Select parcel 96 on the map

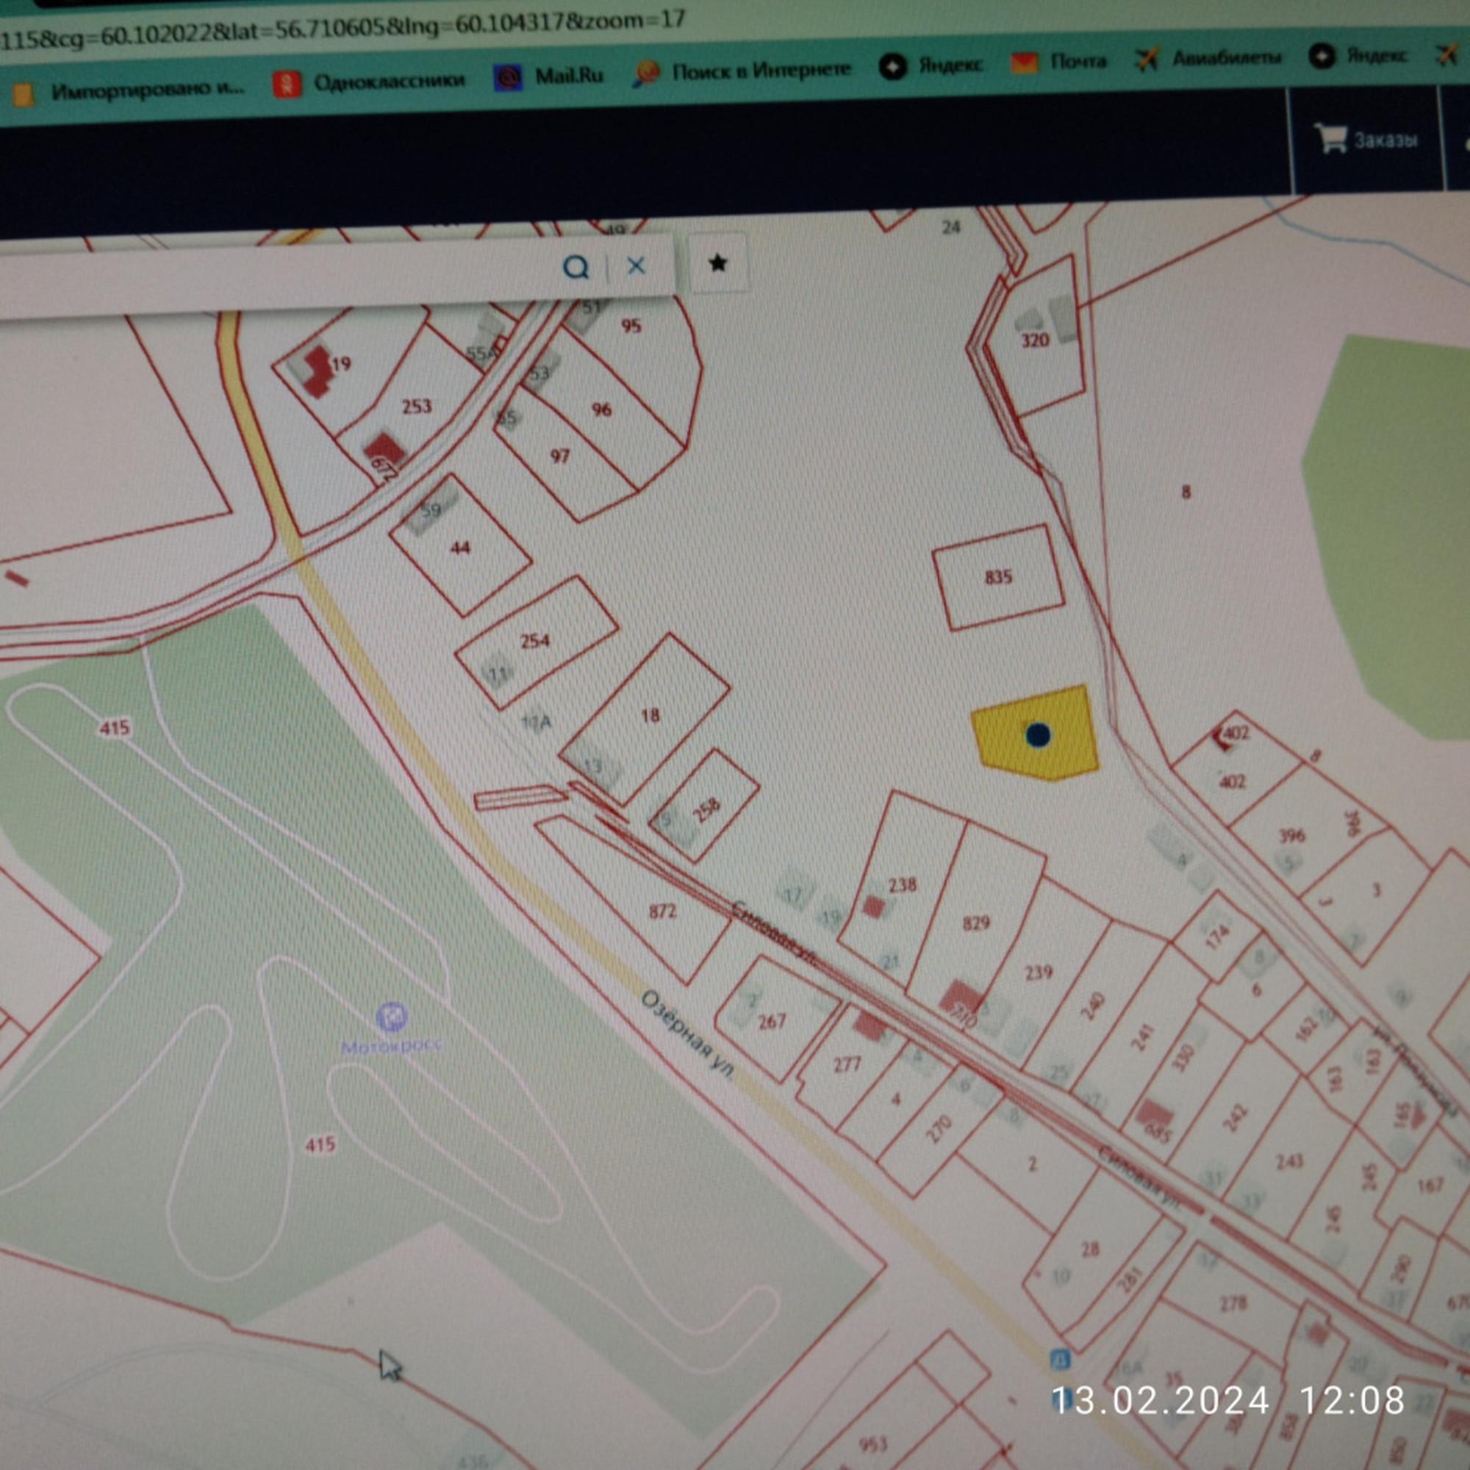602,410
